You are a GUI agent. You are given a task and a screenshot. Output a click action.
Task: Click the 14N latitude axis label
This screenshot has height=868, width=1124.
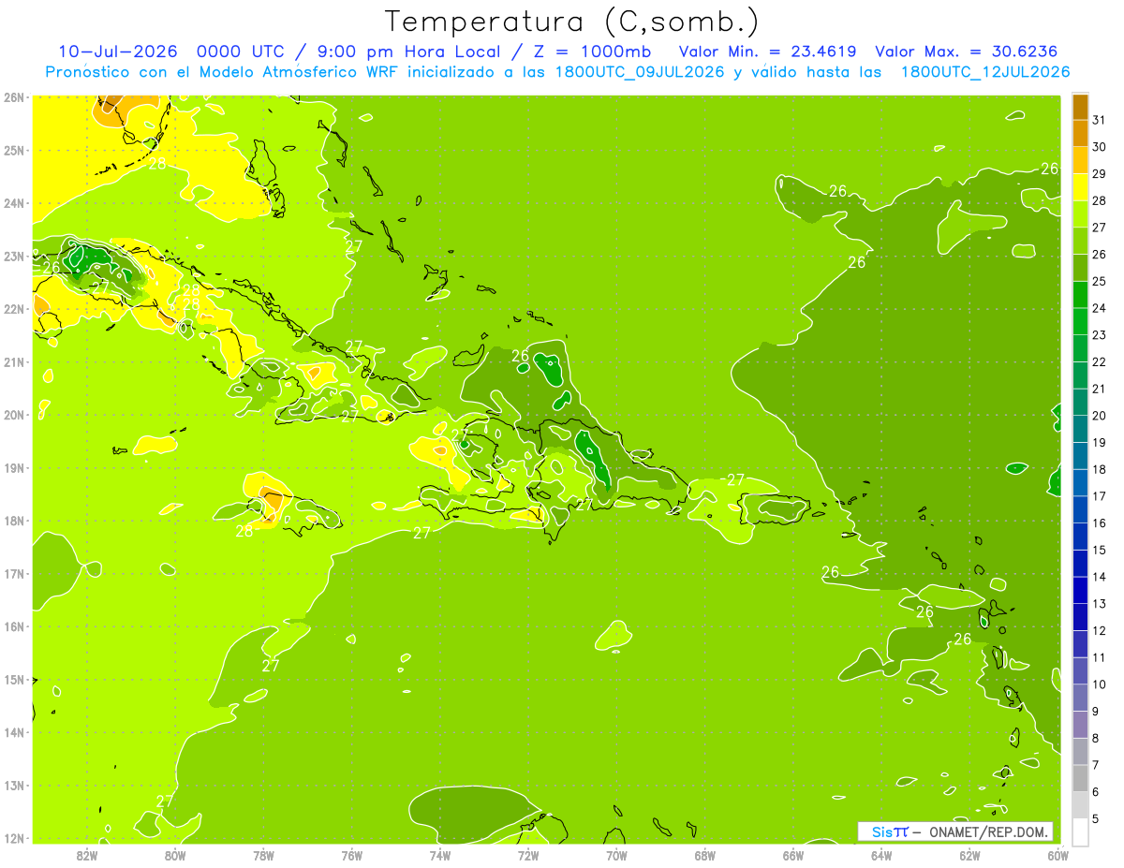click(13, 732)
